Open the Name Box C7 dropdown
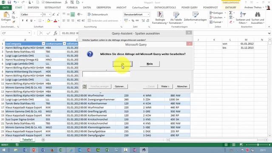272x153 pixels. tap(29, 33)
